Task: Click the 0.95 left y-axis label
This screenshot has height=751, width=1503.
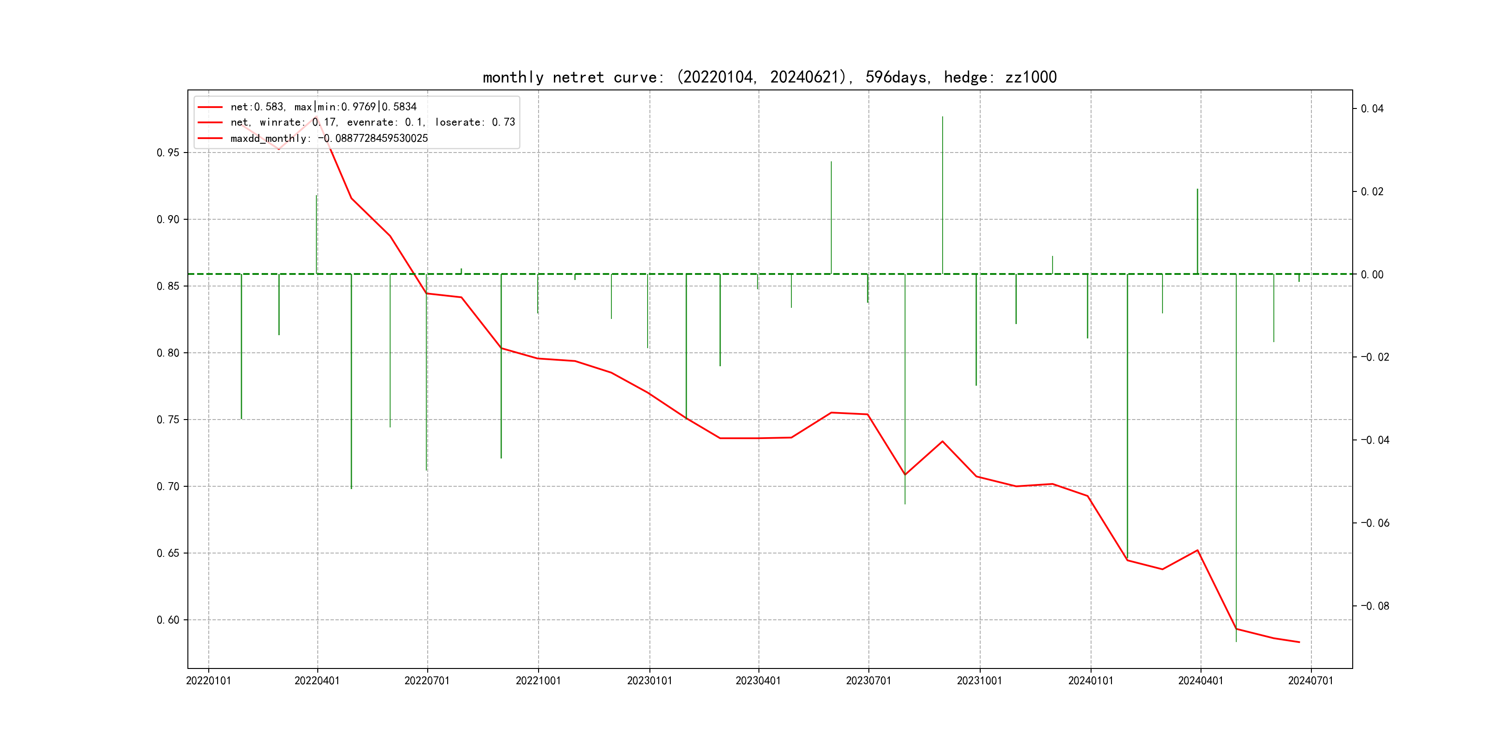Action: (x=168, y=153)
